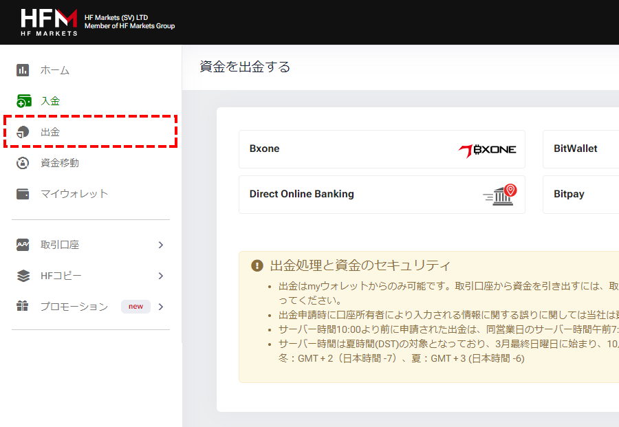
Task: Click the 出金処理と資金のセキュリティ heading
Action: [360, 265]
